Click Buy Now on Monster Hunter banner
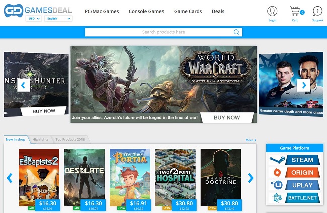 pyautogui.click(x=44, y=111)
